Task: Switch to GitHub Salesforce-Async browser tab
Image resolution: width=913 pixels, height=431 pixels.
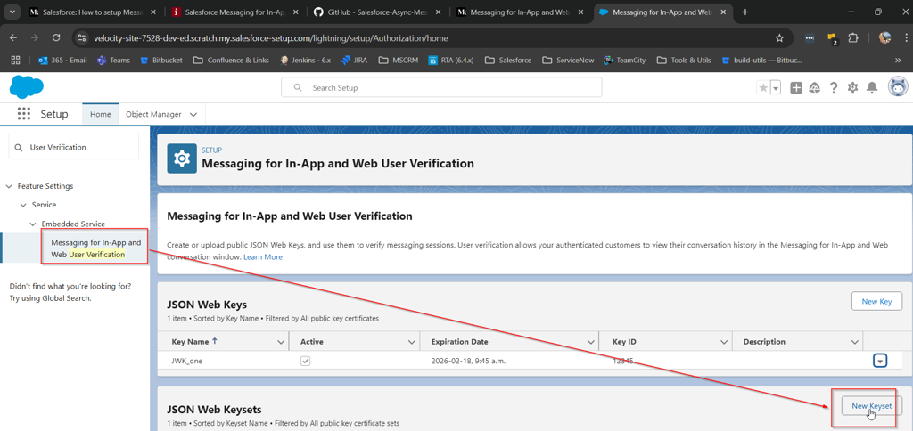Action: 376,12
